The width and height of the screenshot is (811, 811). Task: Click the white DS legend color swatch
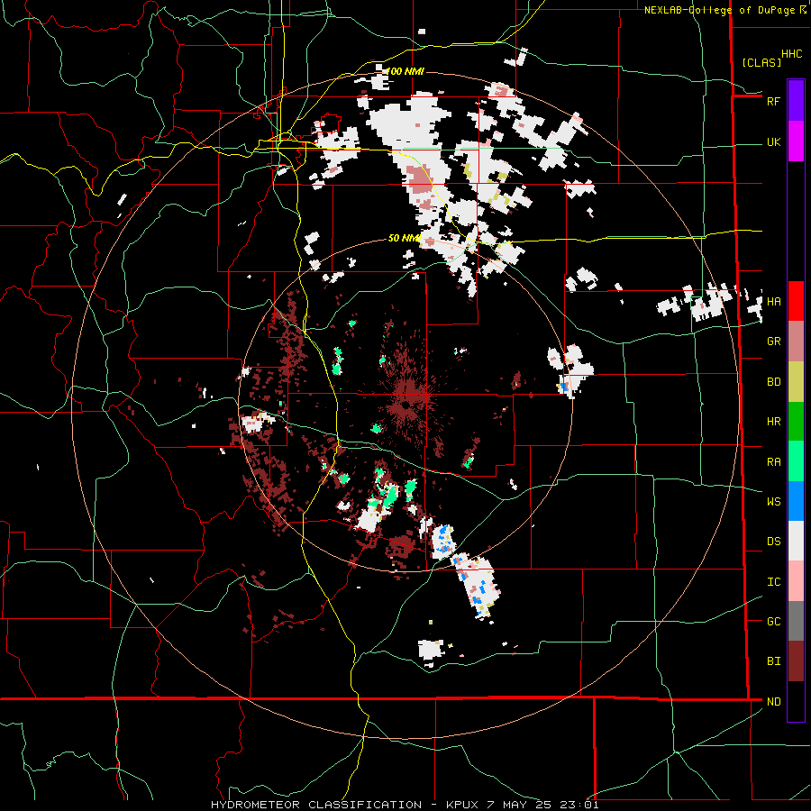click(x=796, y=541)
